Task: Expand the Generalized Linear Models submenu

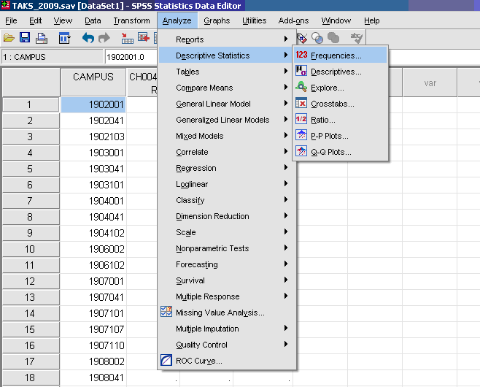Action: (x=227, y=120)
